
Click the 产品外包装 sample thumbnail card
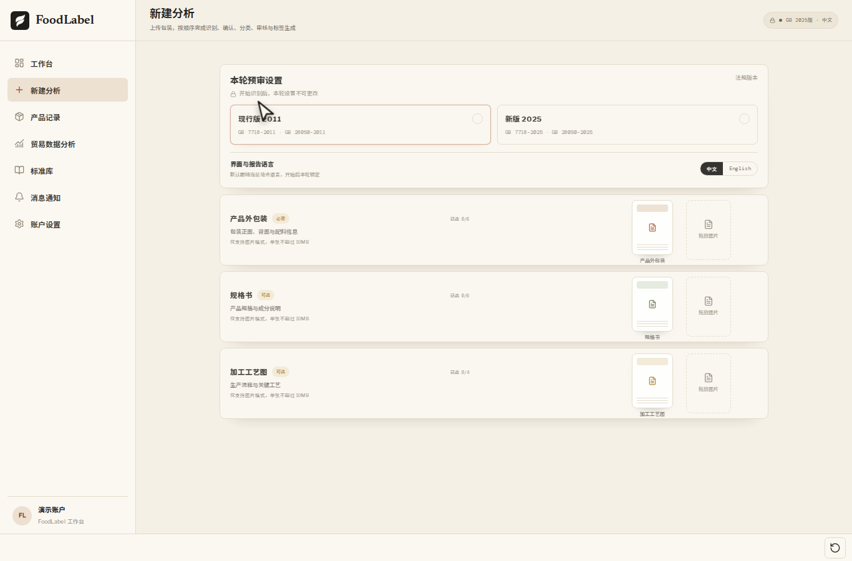click(x=652, y=228)
